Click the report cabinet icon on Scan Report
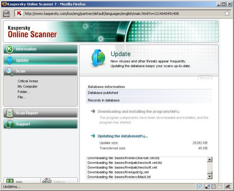Screen dimensions: 234x191 tap(10, 113)
